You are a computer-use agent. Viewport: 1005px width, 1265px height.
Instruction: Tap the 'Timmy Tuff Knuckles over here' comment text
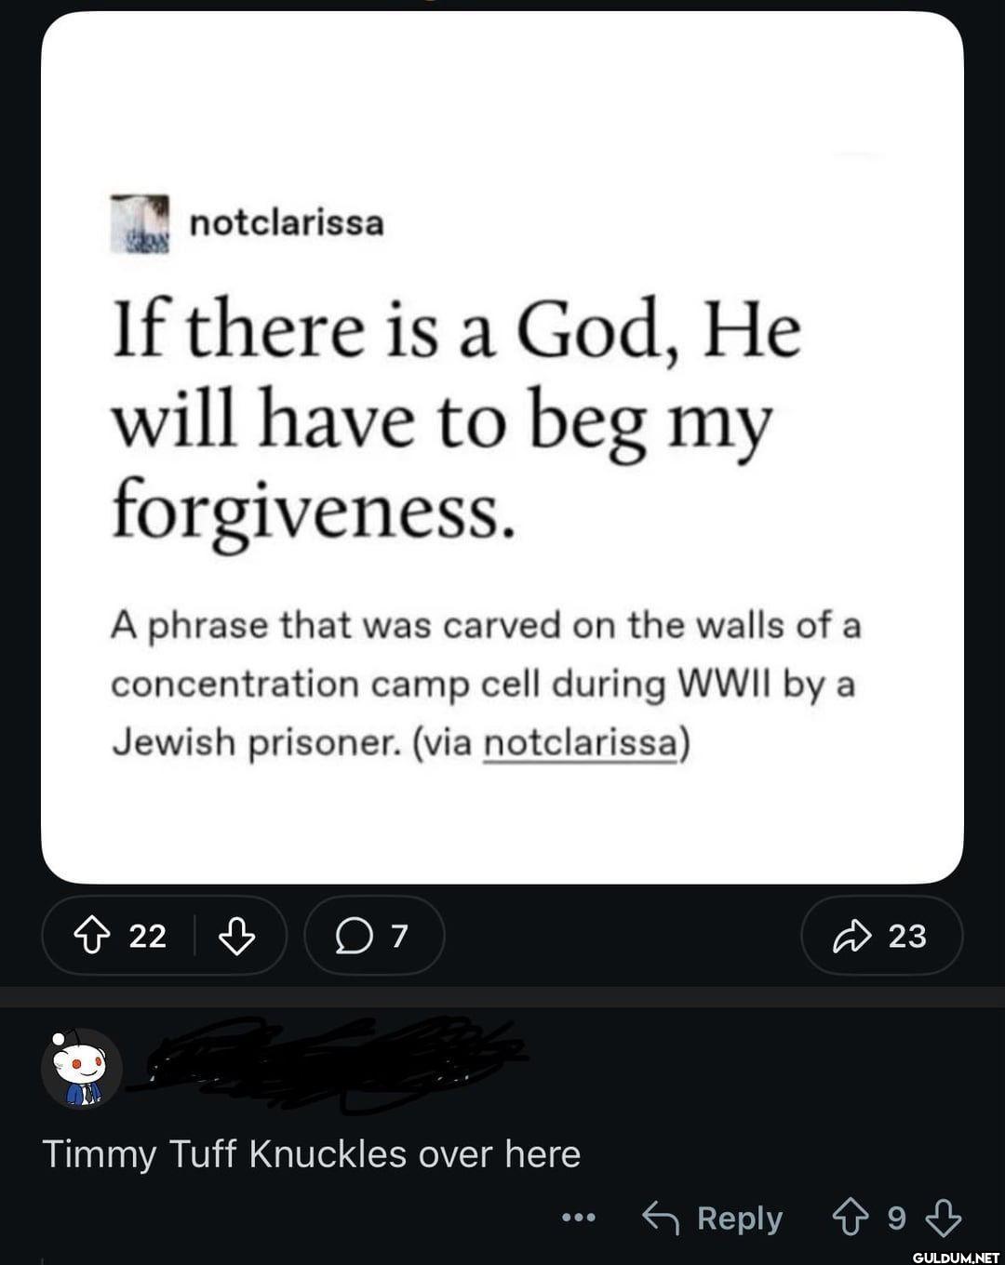(312, 1154)
